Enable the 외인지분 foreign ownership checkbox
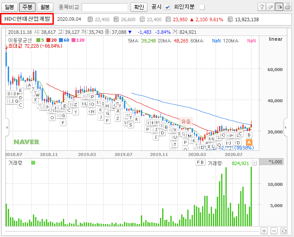 [202, 7]
